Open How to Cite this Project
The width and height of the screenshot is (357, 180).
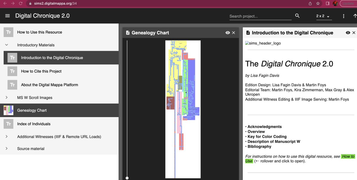pos(41,71)
